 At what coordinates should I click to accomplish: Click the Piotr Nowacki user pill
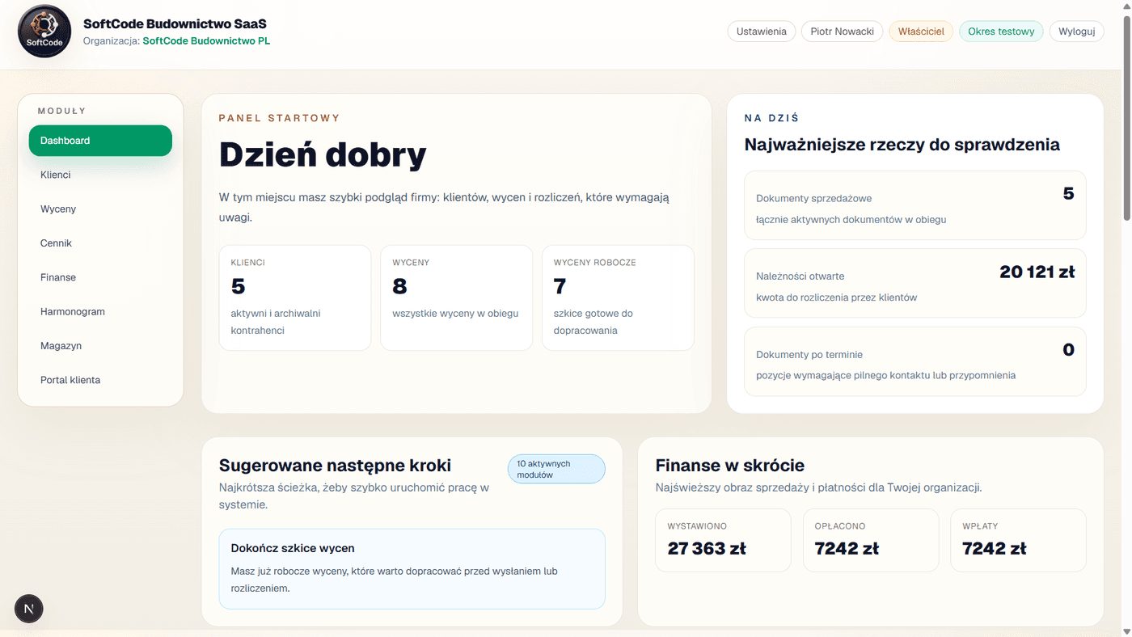[842, 32]
